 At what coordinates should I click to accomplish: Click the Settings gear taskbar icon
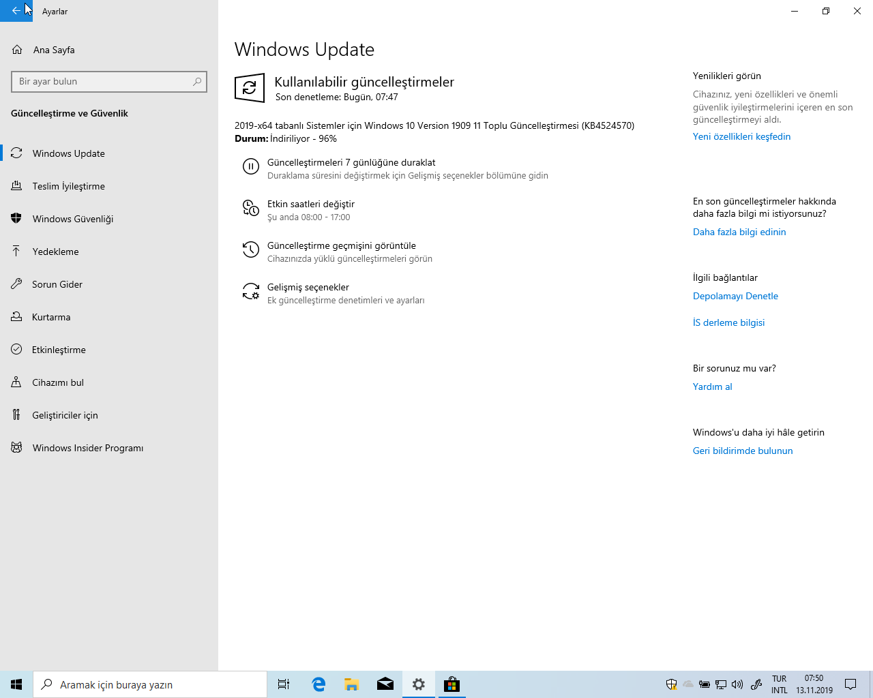(419, 684)
